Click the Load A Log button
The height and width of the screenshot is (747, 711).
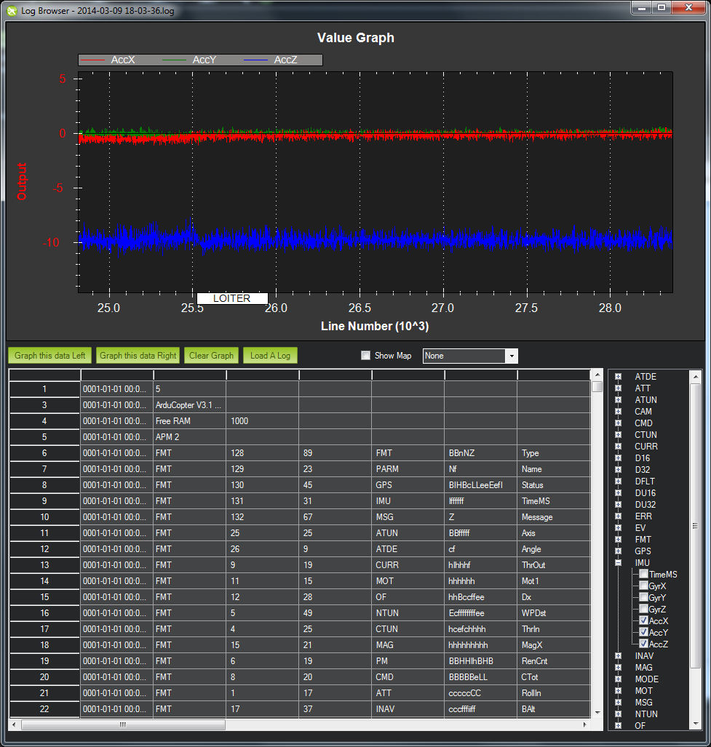click(x=270, y=356)
